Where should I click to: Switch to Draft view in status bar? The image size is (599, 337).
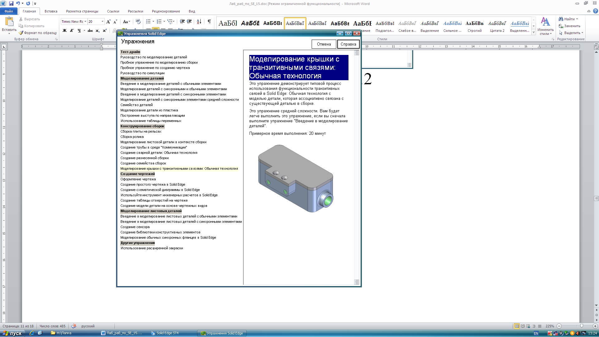tap(540, 326)
